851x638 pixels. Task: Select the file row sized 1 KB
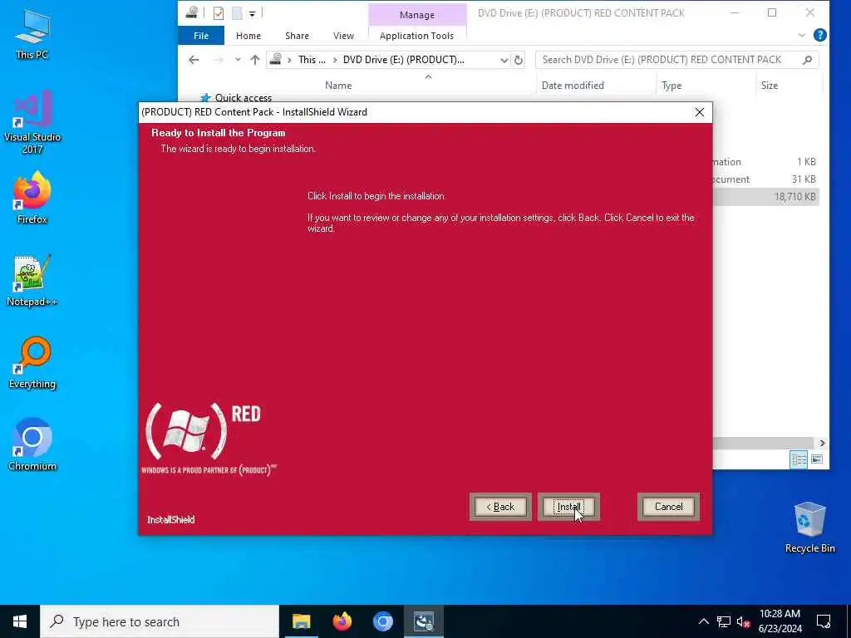[766, 162]
